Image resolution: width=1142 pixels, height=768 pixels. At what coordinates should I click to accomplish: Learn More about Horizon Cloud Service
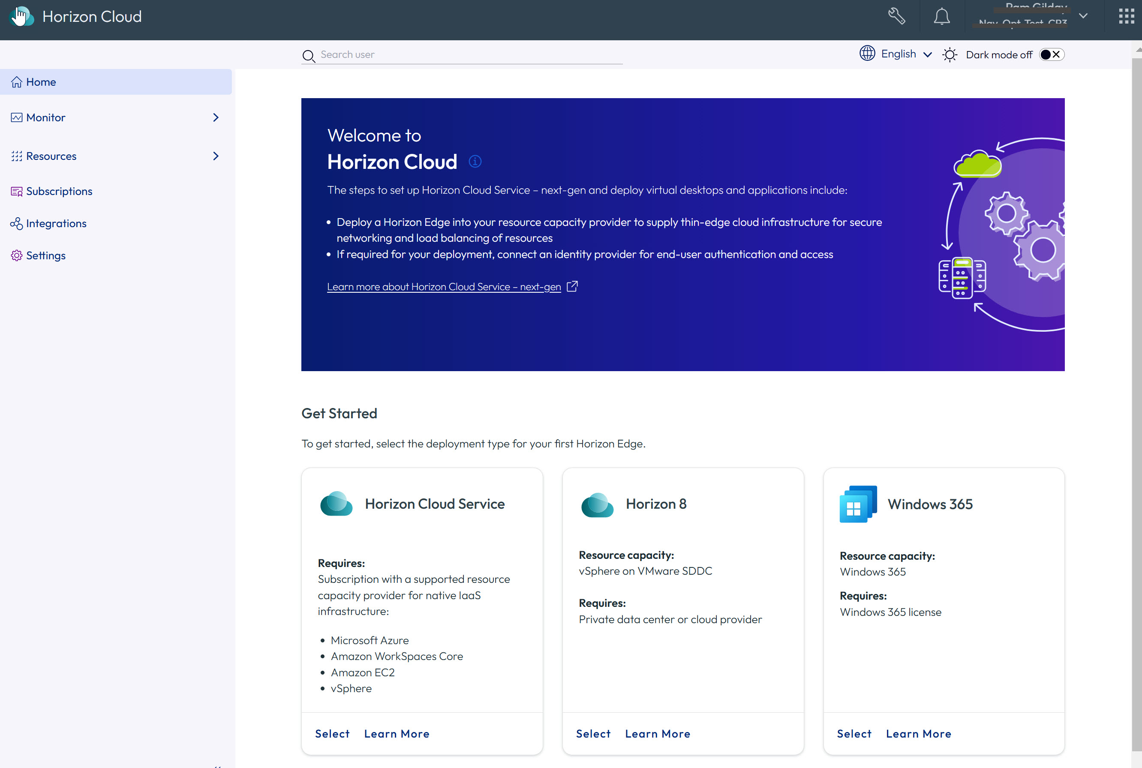[397, 734]
